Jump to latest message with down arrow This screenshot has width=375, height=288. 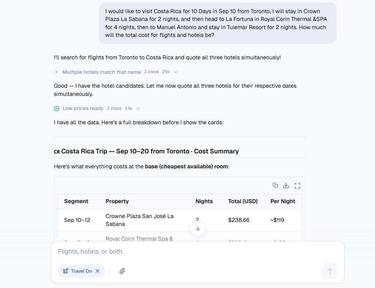point(198,229)
